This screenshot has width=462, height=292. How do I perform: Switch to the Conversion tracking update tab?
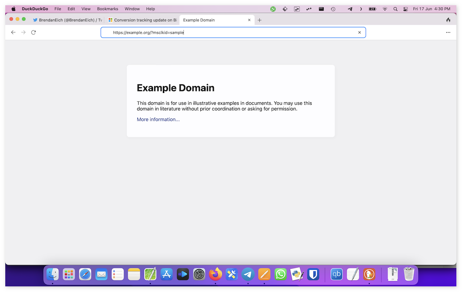pyautogui.click(x=143, y=20)
